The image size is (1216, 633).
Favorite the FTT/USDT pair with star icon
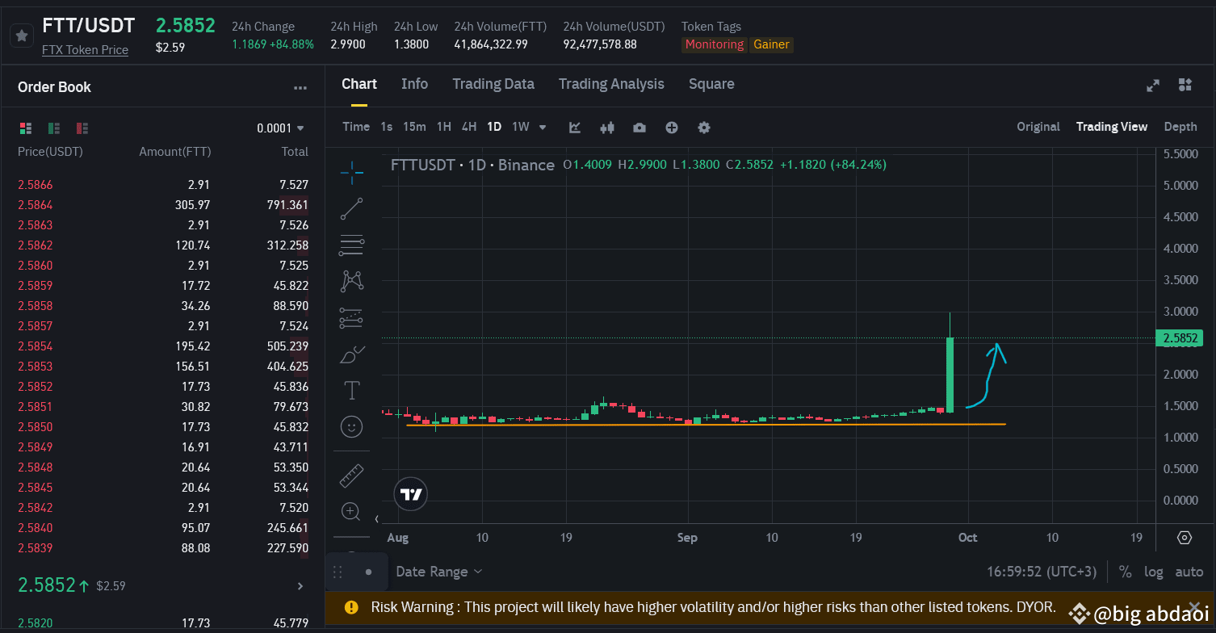point(22,36)
